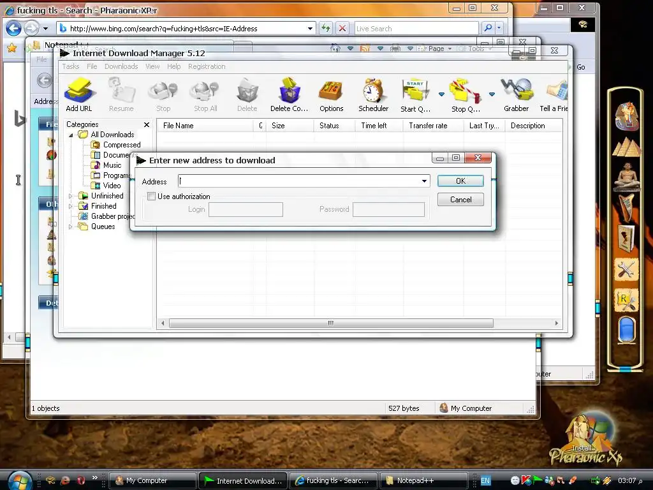
Task: Click the File Name column header
Action: [205, 126]
